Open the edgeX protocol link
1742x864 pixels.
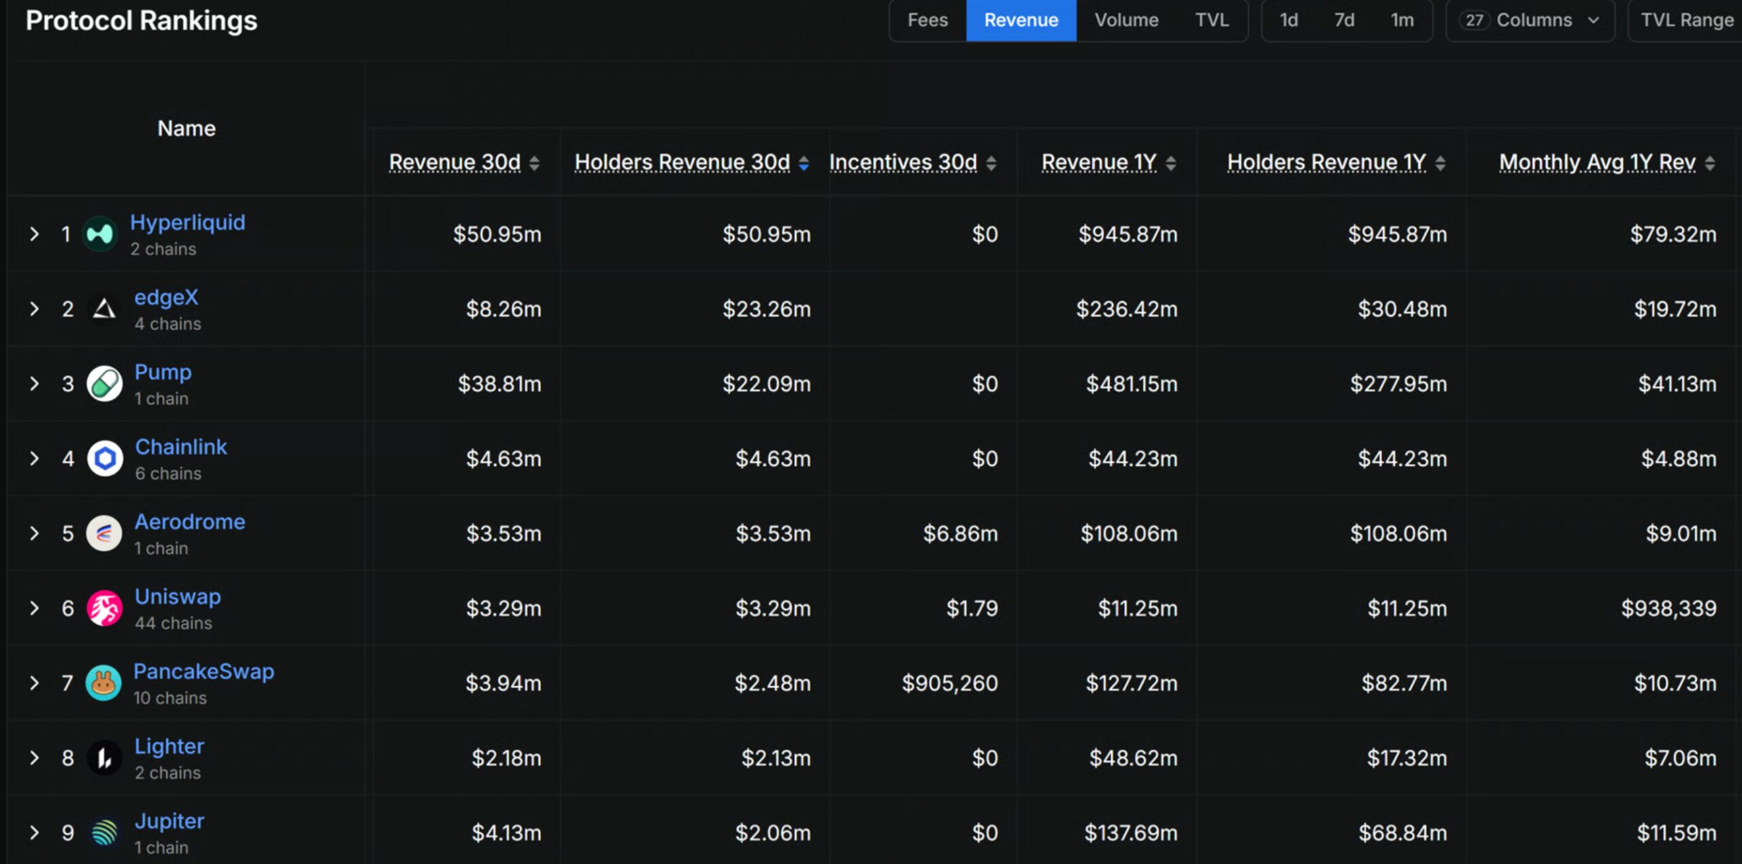pyautogui.click(x=166, y=297)
